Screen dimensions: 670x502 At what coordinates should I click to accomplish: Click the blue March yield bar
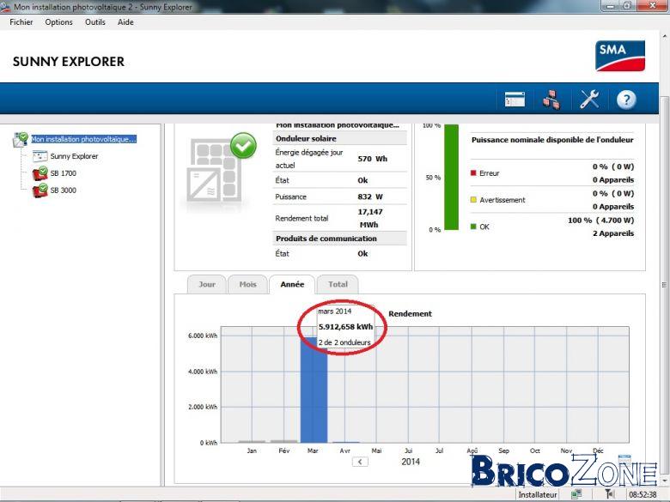coord(314,390)
